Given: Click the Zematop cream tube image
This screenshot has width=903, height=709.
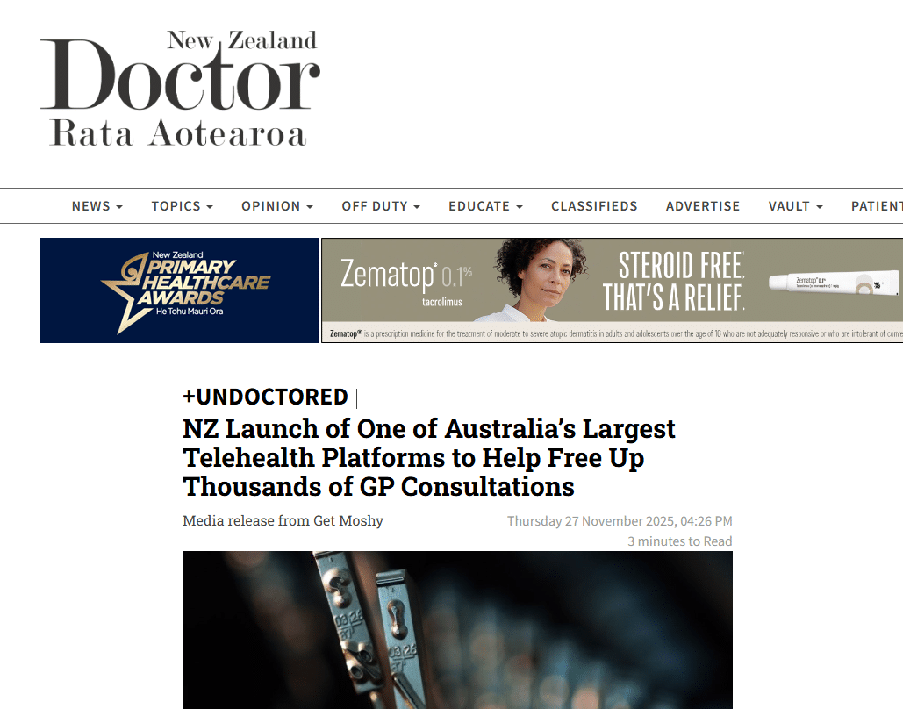Looking at the screenshot, I should pyautogui.click(x=834, y=283).
